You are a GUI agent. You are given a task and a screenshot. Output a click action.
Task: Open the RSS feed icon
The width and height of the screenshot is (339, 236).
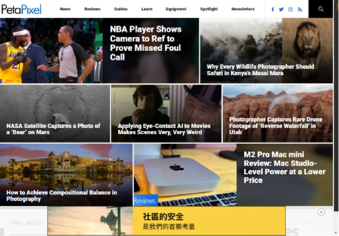click(x=300, y=9)
